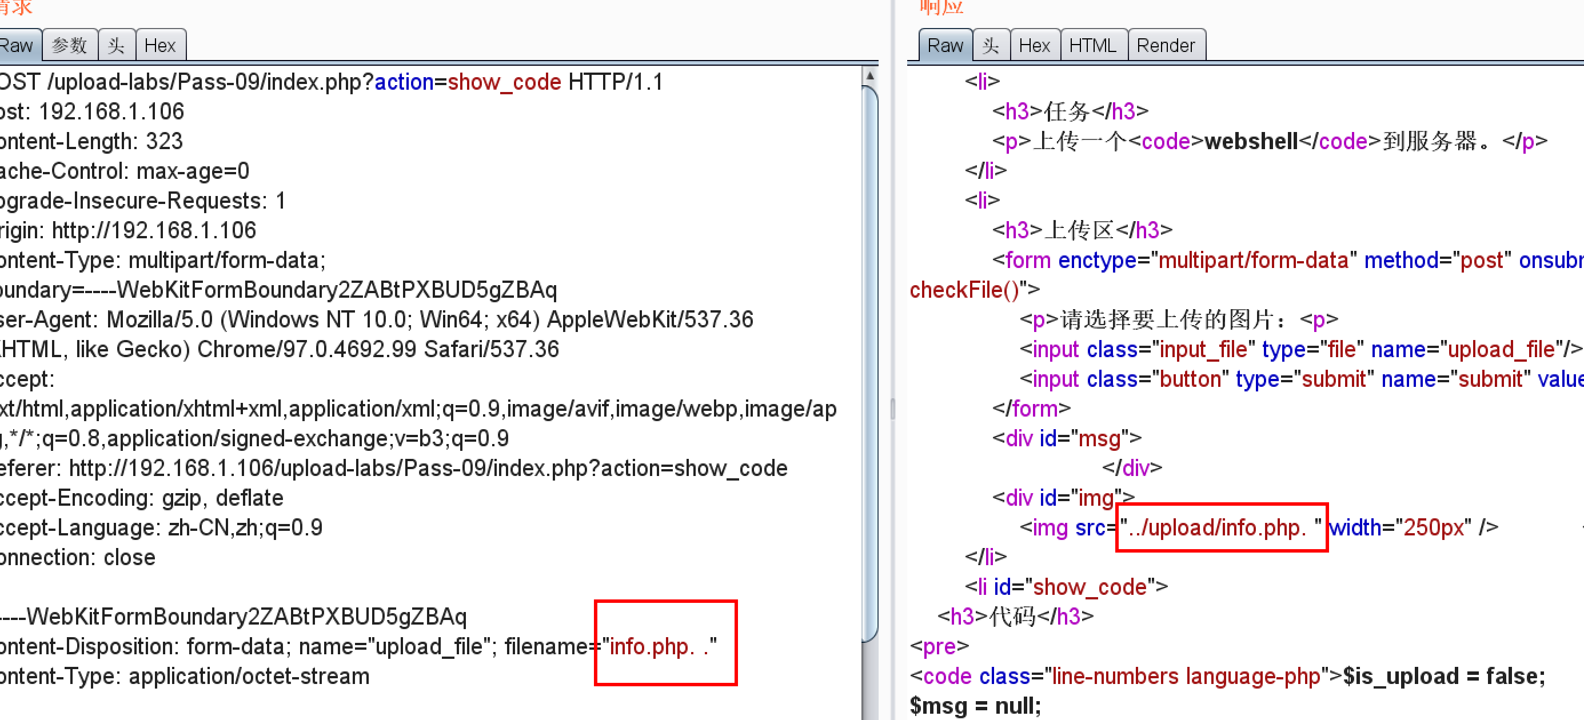Click request scrollbar up arrow

pyautogui.click(x=869, y=75)
